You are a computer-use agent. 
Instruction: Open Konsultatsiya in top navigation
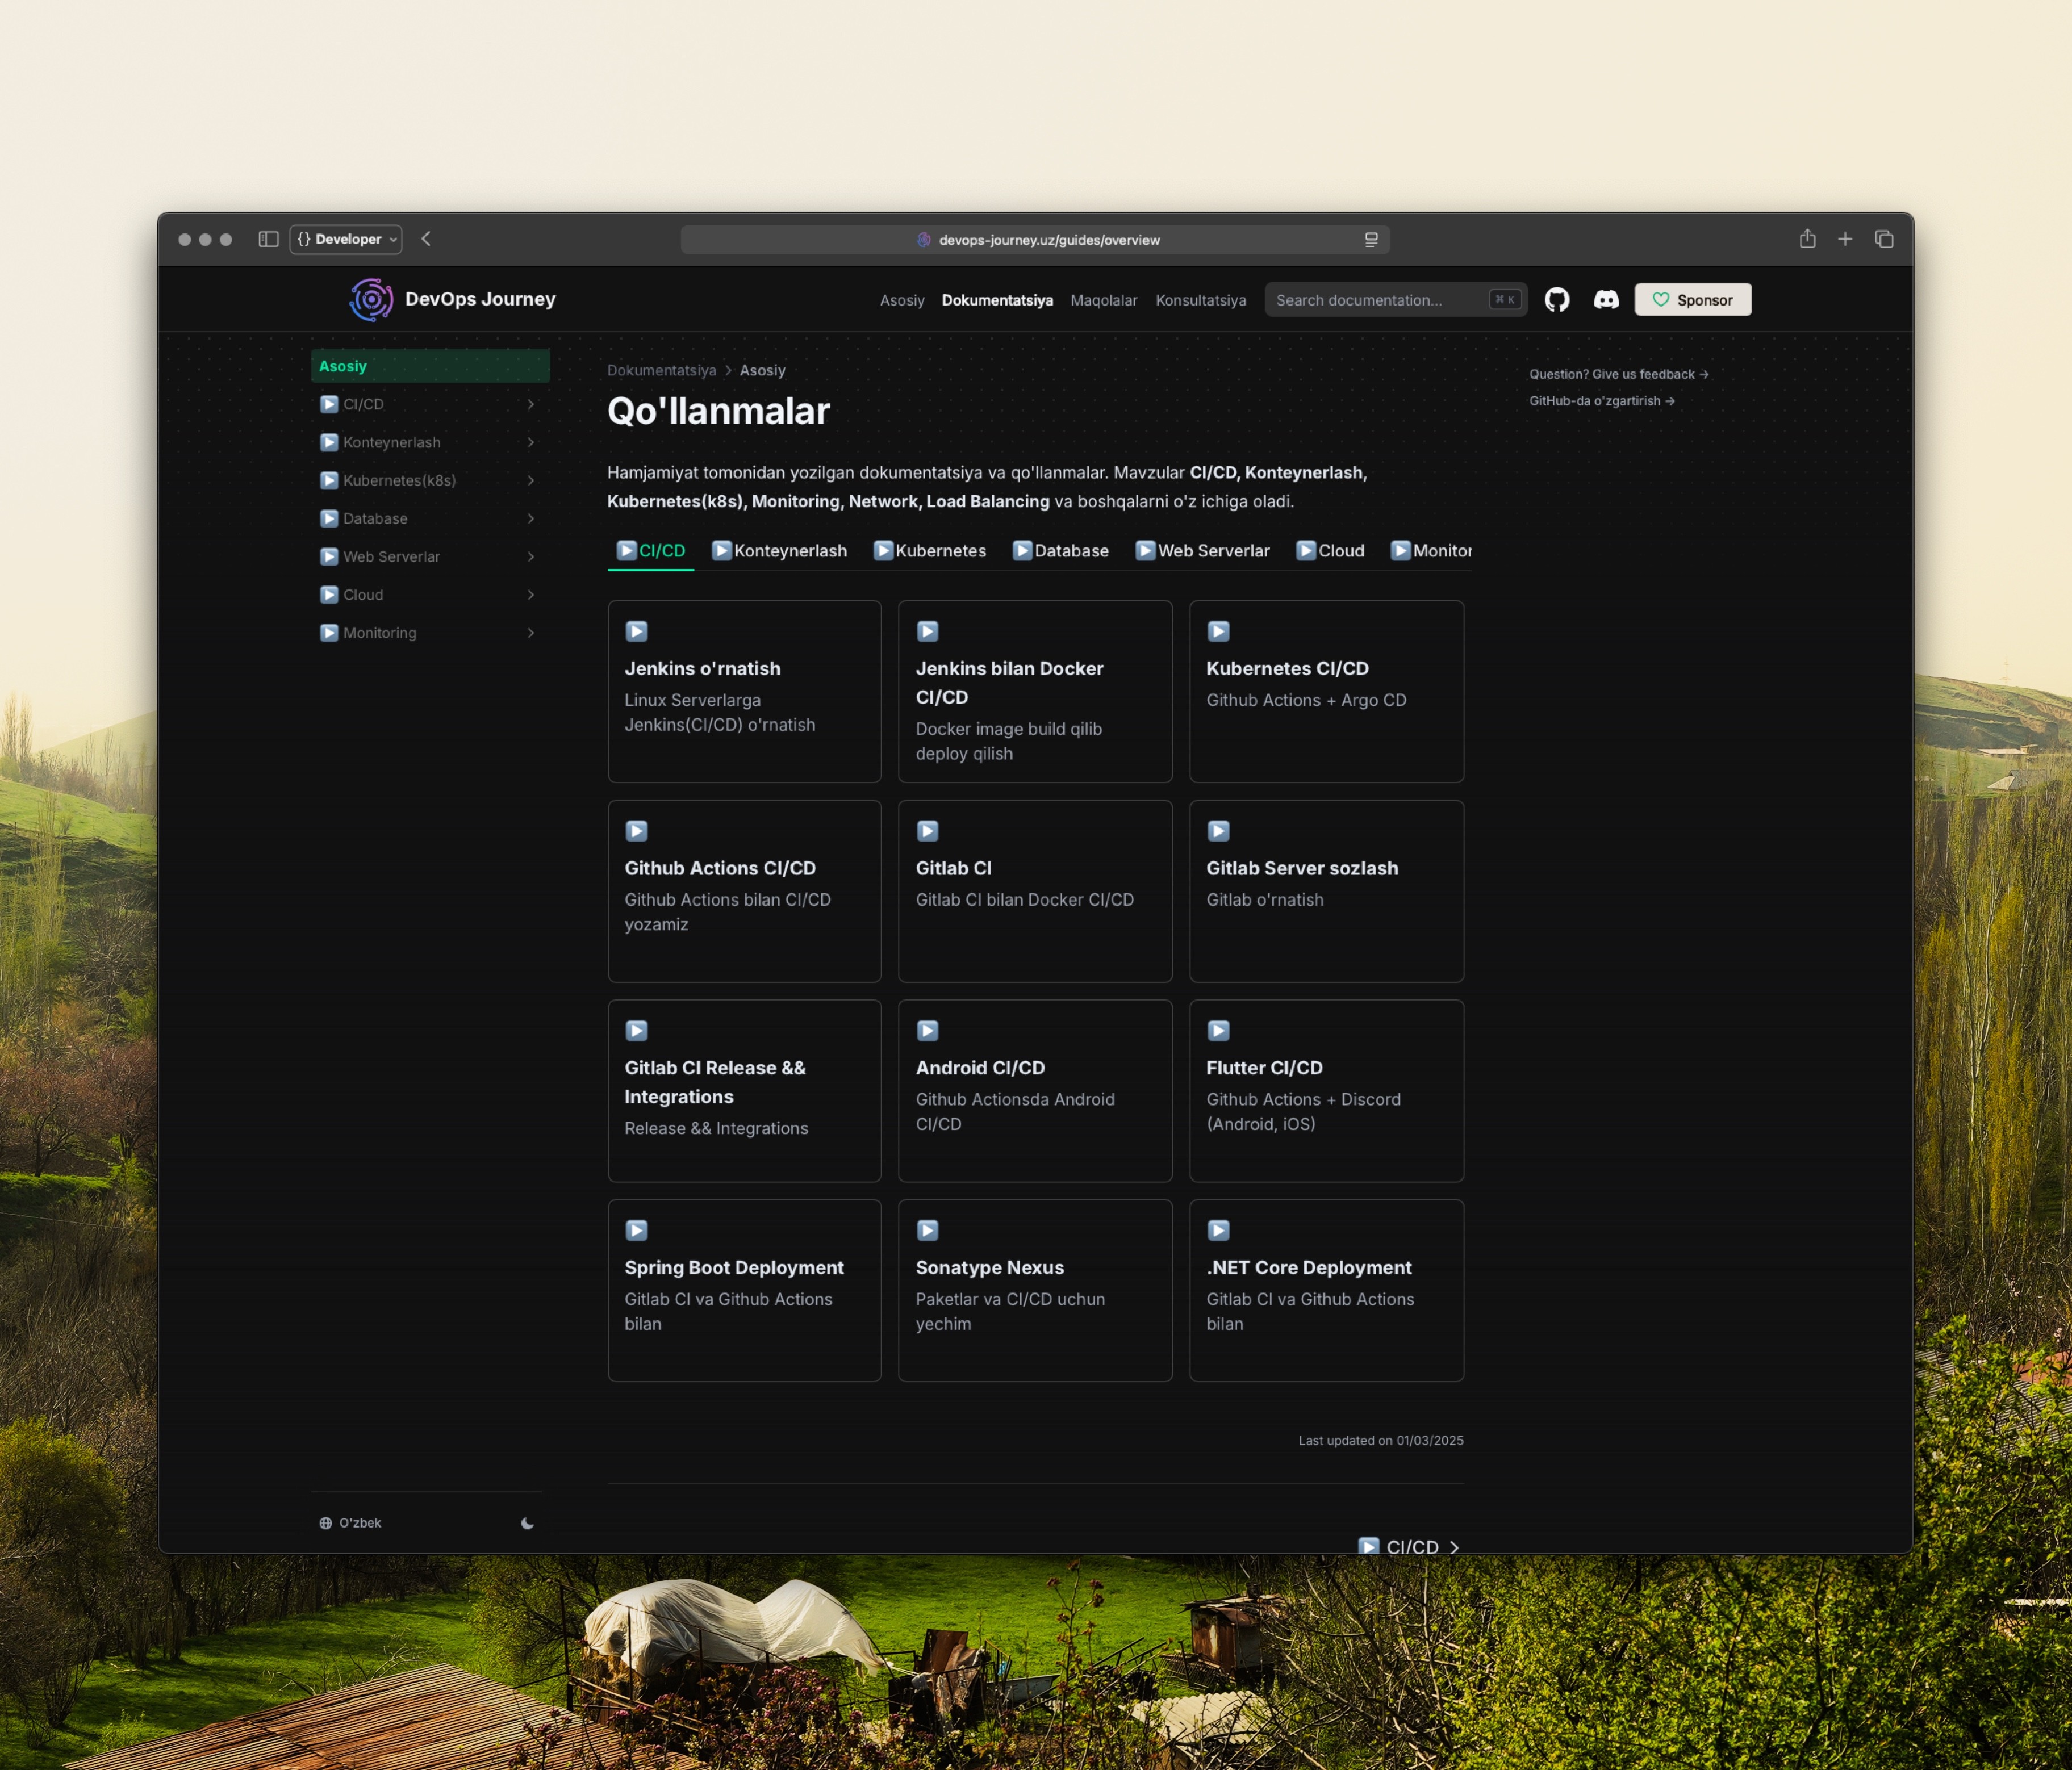pyautogui.click(x=1201, y=300)
